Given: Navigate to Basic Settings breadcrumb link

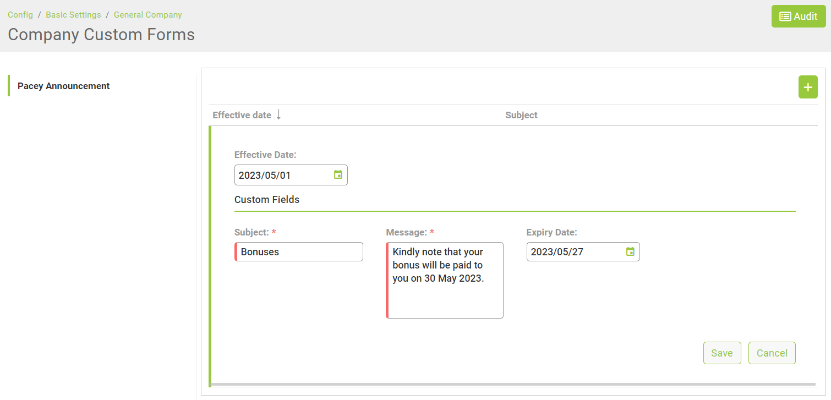Looking at the screenshot, I should coord(73,15).
